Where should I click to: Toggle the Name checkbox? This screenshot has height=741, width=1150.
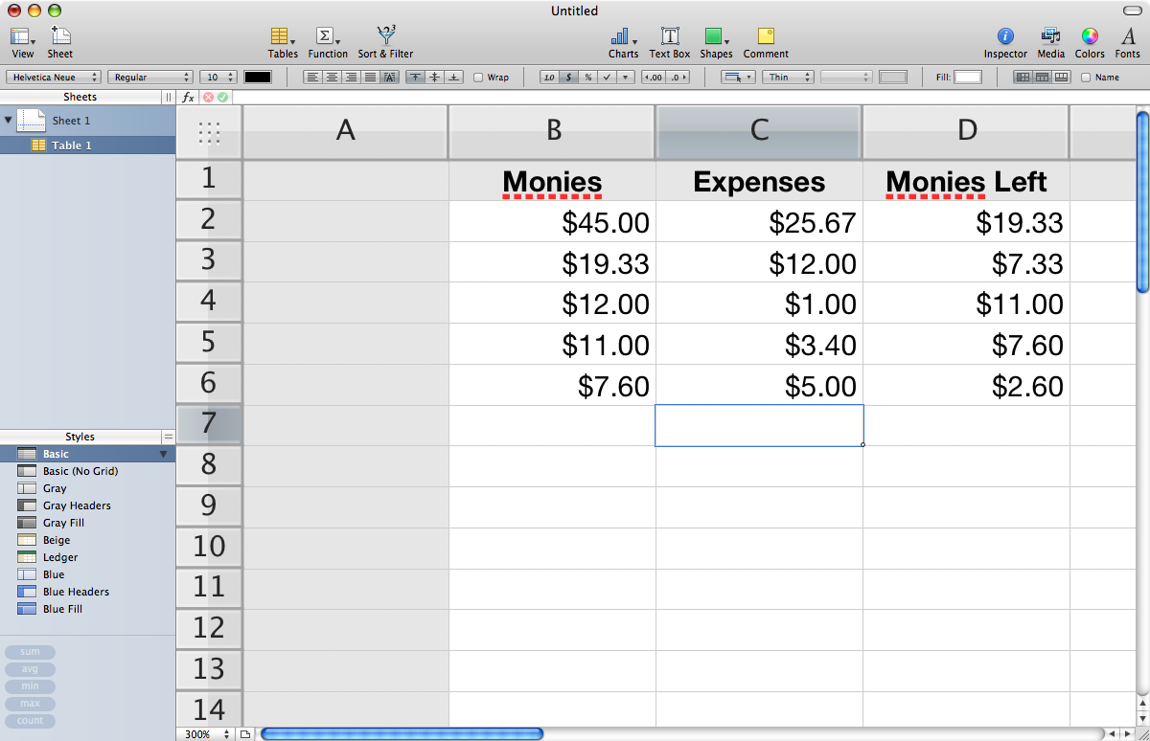[1086, 78]
